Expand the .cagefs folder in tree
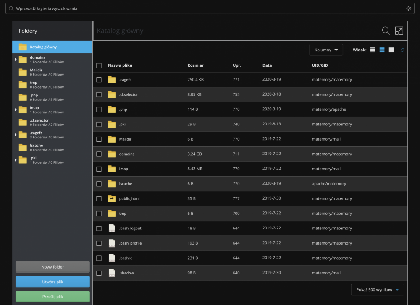420x305 pixels. coord(16,135)
